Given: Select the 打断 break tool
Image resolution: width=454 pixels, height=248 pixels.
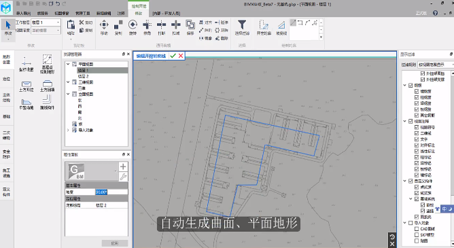Looking at the screenshot, I should pos(162,28).
